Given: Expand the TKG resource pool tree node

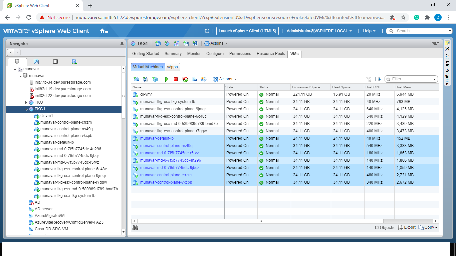Looking at the screenshot, I should point(26,103).
